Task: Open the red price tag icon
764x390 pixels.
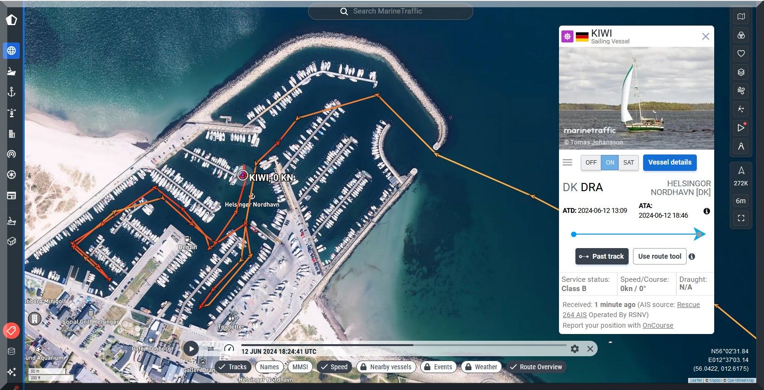Action: pos(12,331)
